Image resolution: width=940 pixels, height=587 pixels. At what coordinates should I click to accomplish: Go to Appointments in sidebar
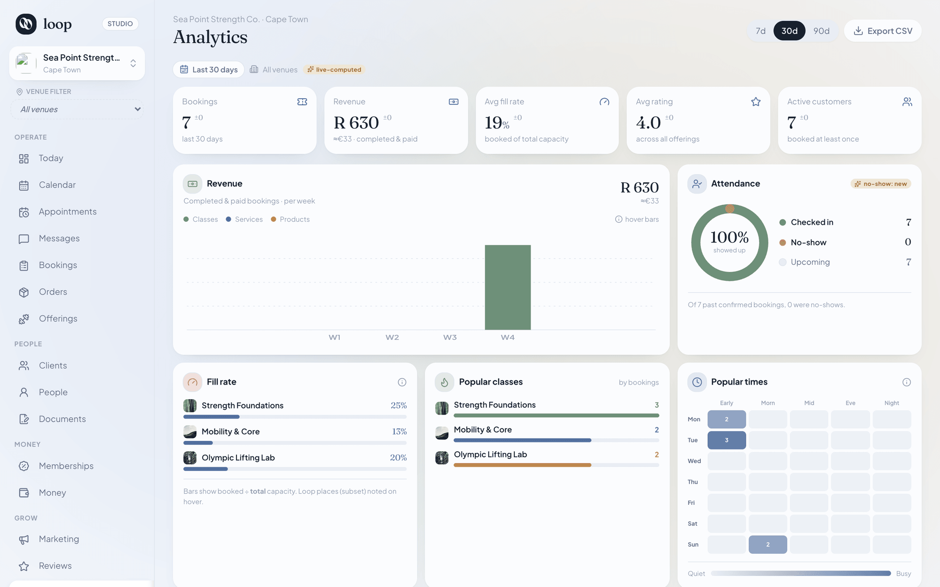click(78, 212)
